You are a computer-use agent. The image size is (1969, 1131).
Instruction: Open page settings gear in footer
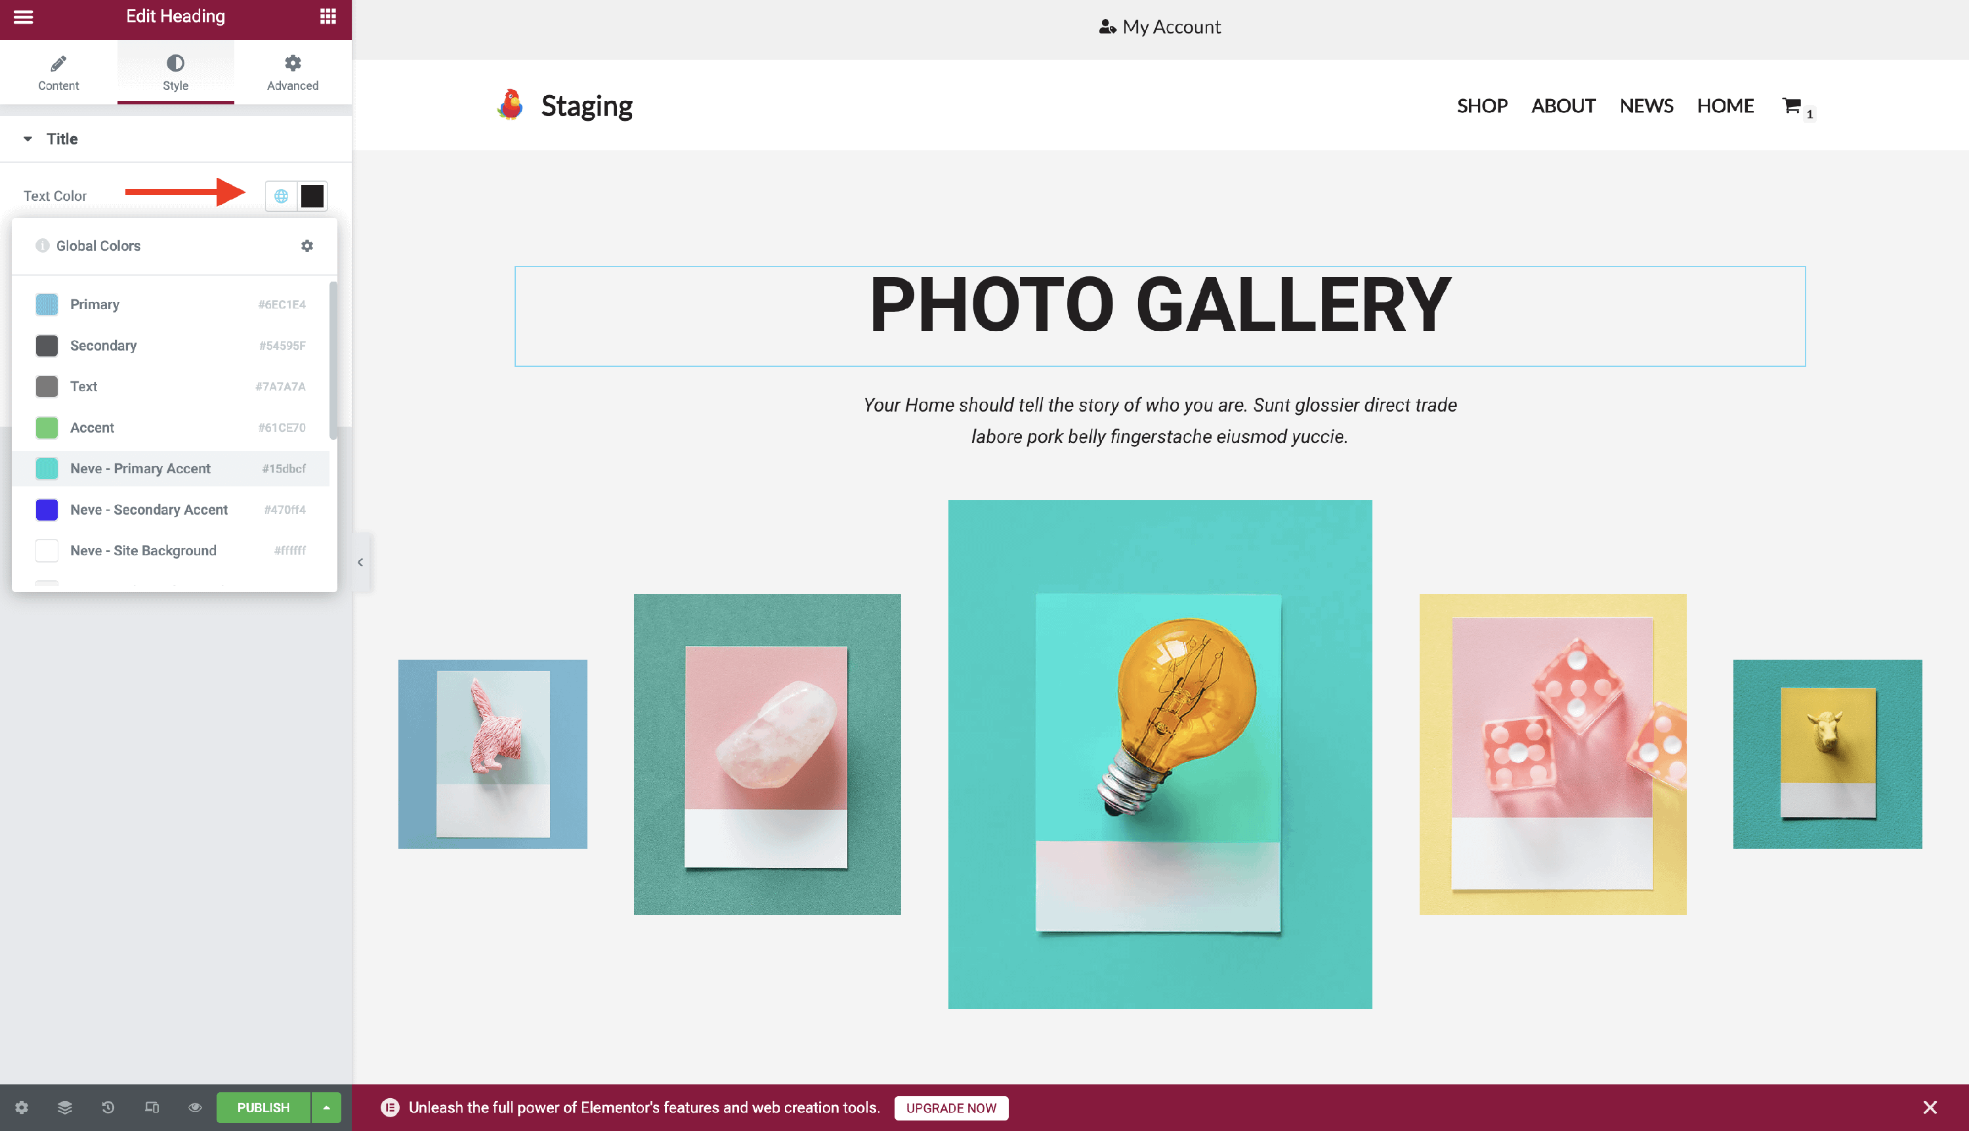point(22,1107)
